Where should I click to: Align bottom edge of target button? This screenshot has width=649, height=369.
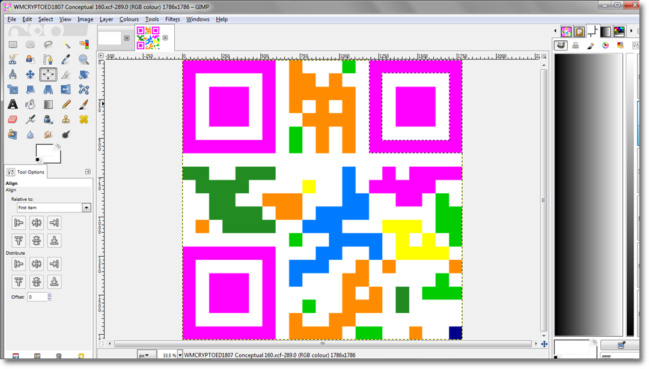pyautogui.click(x=54, y=241)
